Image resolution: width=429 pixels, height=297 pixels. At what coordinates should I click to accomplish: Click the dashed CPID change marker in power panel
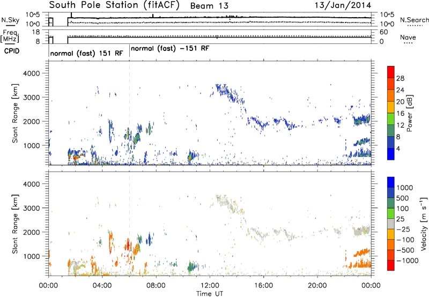point(129,113)
